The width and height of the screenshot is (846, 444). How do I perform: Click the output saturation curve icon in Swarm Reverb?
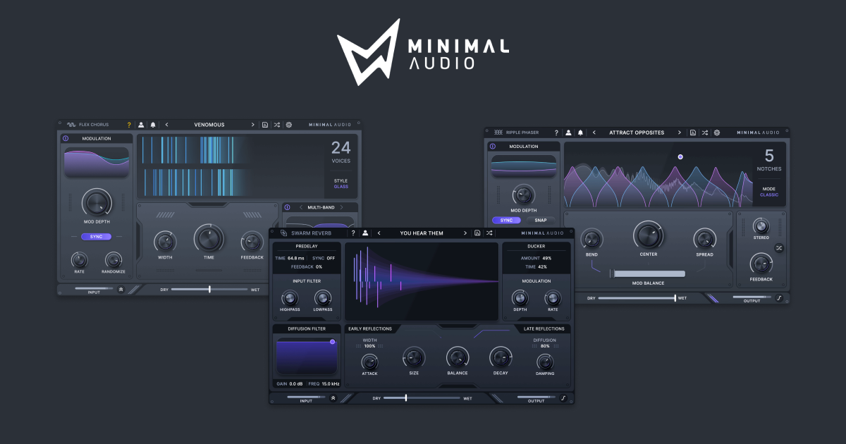coord(564,397)
